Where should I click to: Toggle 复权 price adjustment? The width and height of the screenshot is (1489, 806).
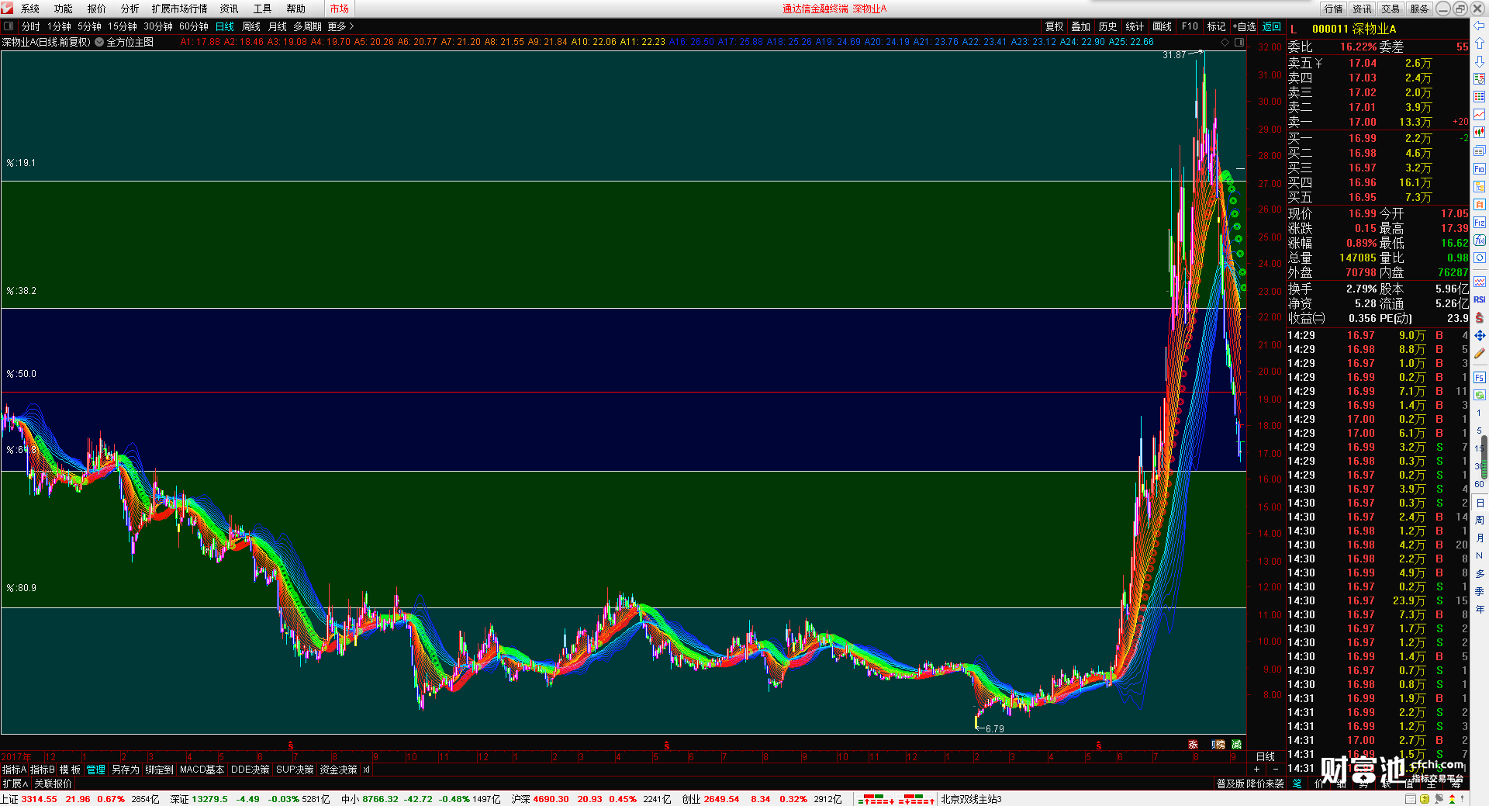(x=1054, y=26)
